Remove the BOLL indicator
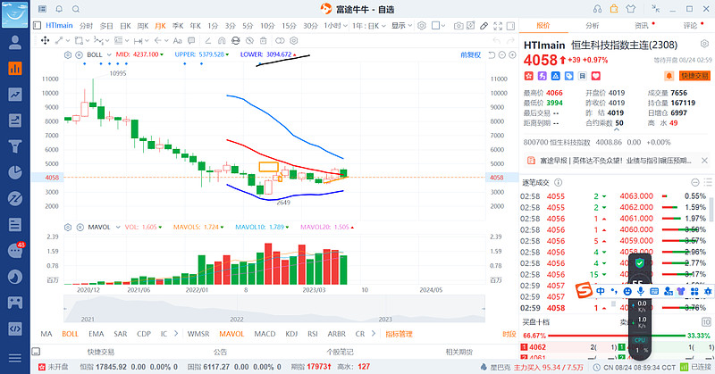The width and height of the screenshot is (715, 374). click(79, 54)
